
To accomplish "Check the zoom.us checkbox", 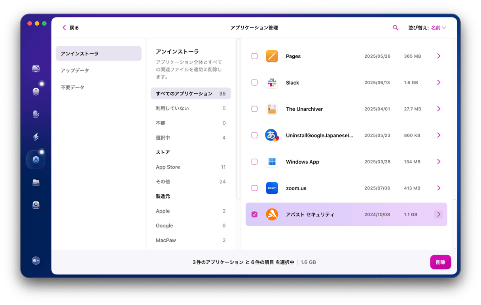I will 254,188.
